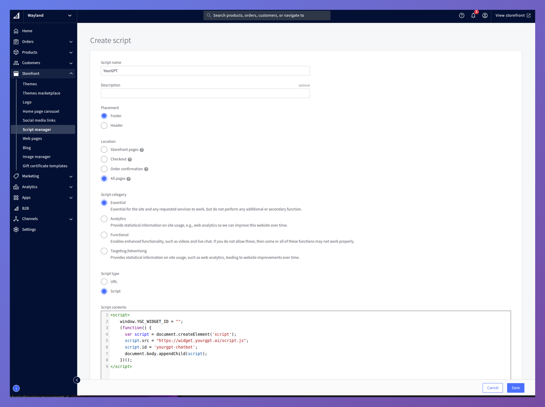Go to Logo submenu item
The height and width of the screenshot is (407, 545).
click(x=27, y=102)
